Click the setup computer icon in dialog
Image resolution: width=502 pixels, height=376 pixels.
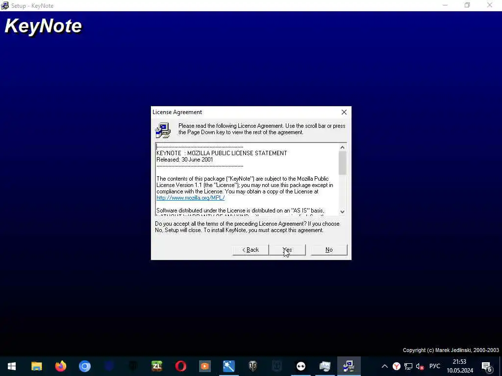tap(163, 130)
